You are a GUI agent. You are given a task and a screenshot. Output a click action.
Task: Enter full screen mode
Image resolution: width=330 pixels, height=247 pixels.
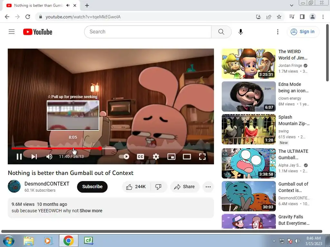click(202, 157)
